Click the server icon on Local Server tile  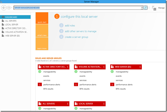[76, 104]
